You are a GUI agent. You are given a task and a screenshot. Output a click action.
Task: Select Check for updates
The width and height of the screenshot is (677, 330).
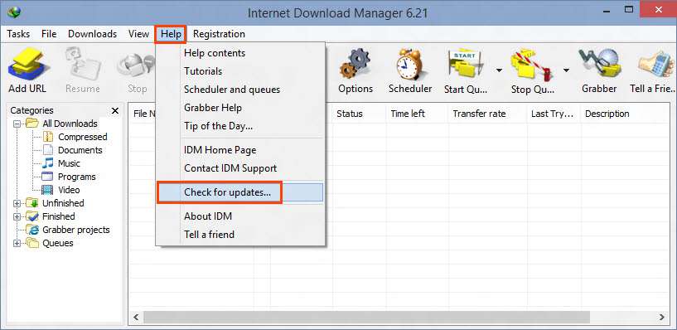[x=240, y=192]
